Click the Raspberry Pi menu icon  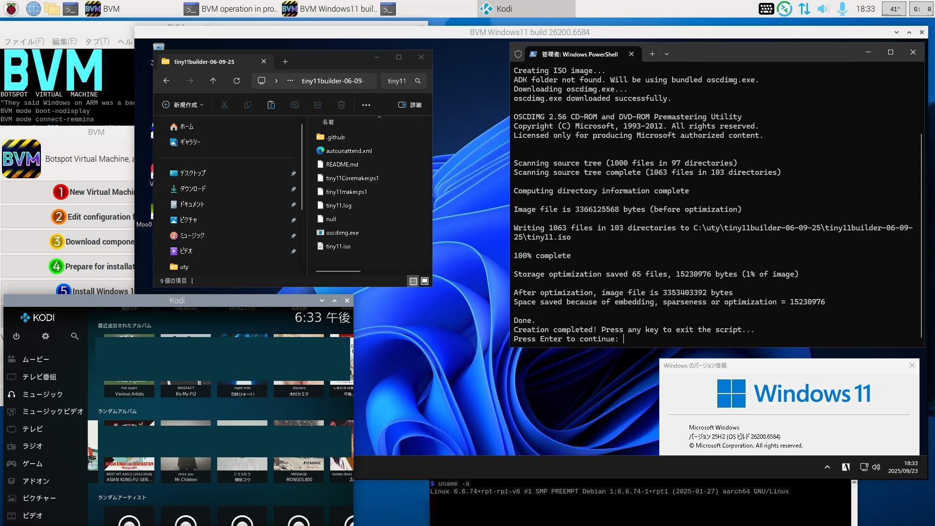pyautogui.click(x=11, y=9)
